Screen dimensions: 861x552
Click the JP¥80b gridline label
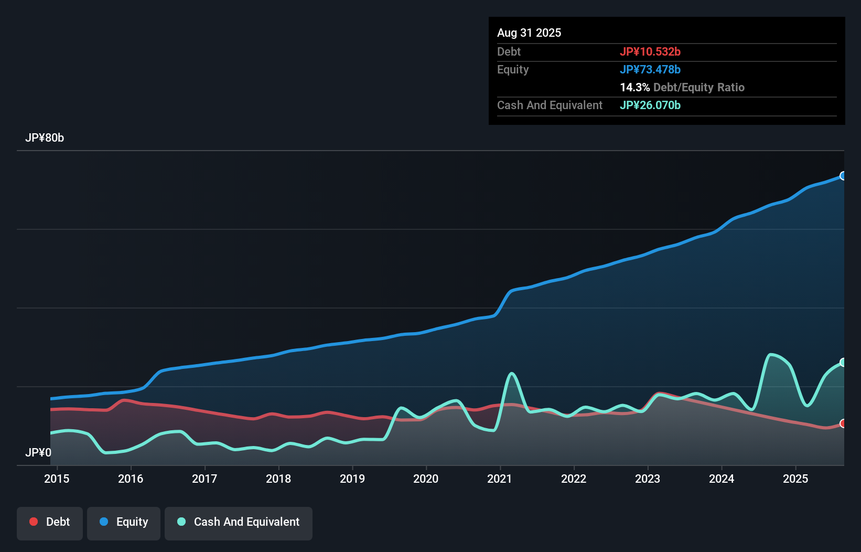45,138
